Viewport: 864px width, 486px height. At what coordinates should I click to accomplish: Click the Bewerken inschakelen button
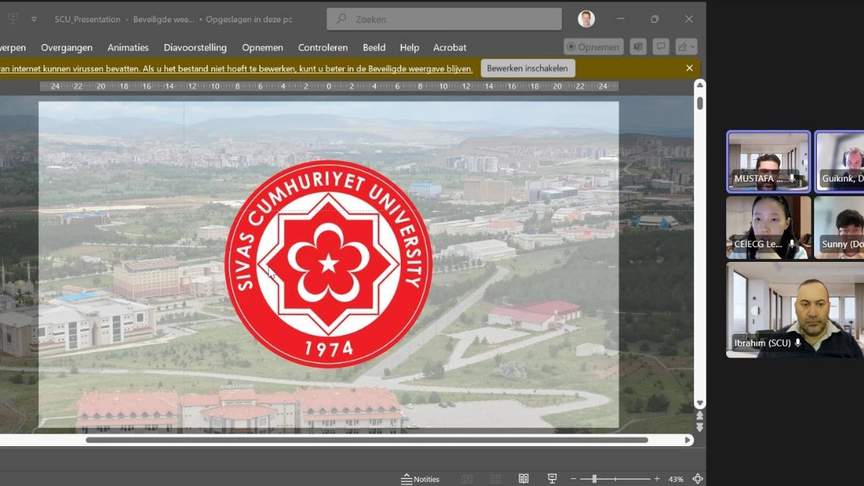(x=527, y=68)
